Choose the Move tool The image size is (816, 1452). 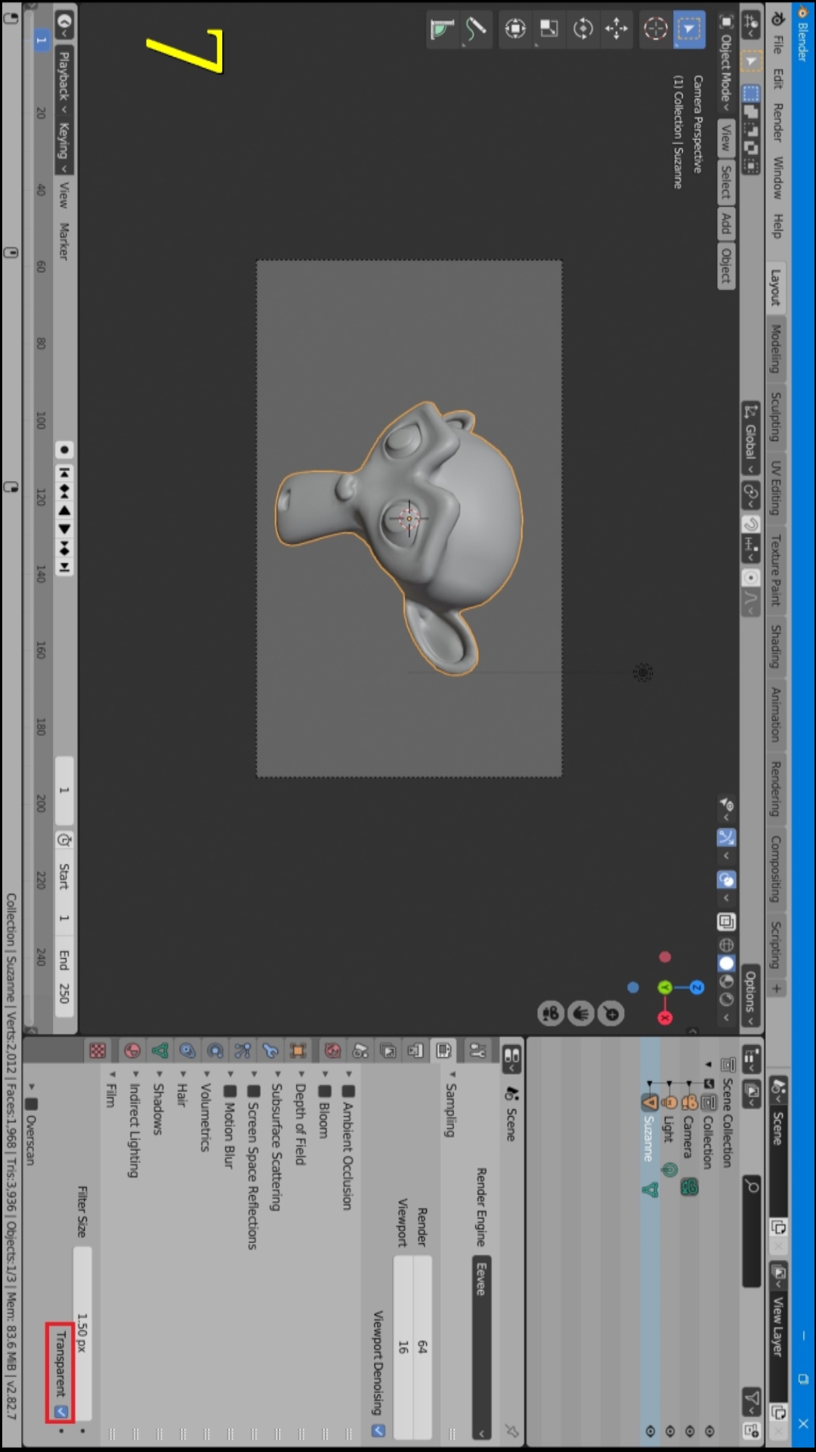pyautogui.click(x=617, y=29)
